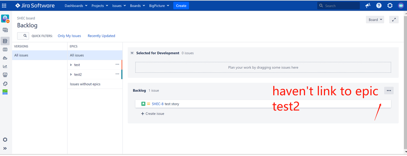
Task: Open the Board dropdown
Action: click(375, 19)
